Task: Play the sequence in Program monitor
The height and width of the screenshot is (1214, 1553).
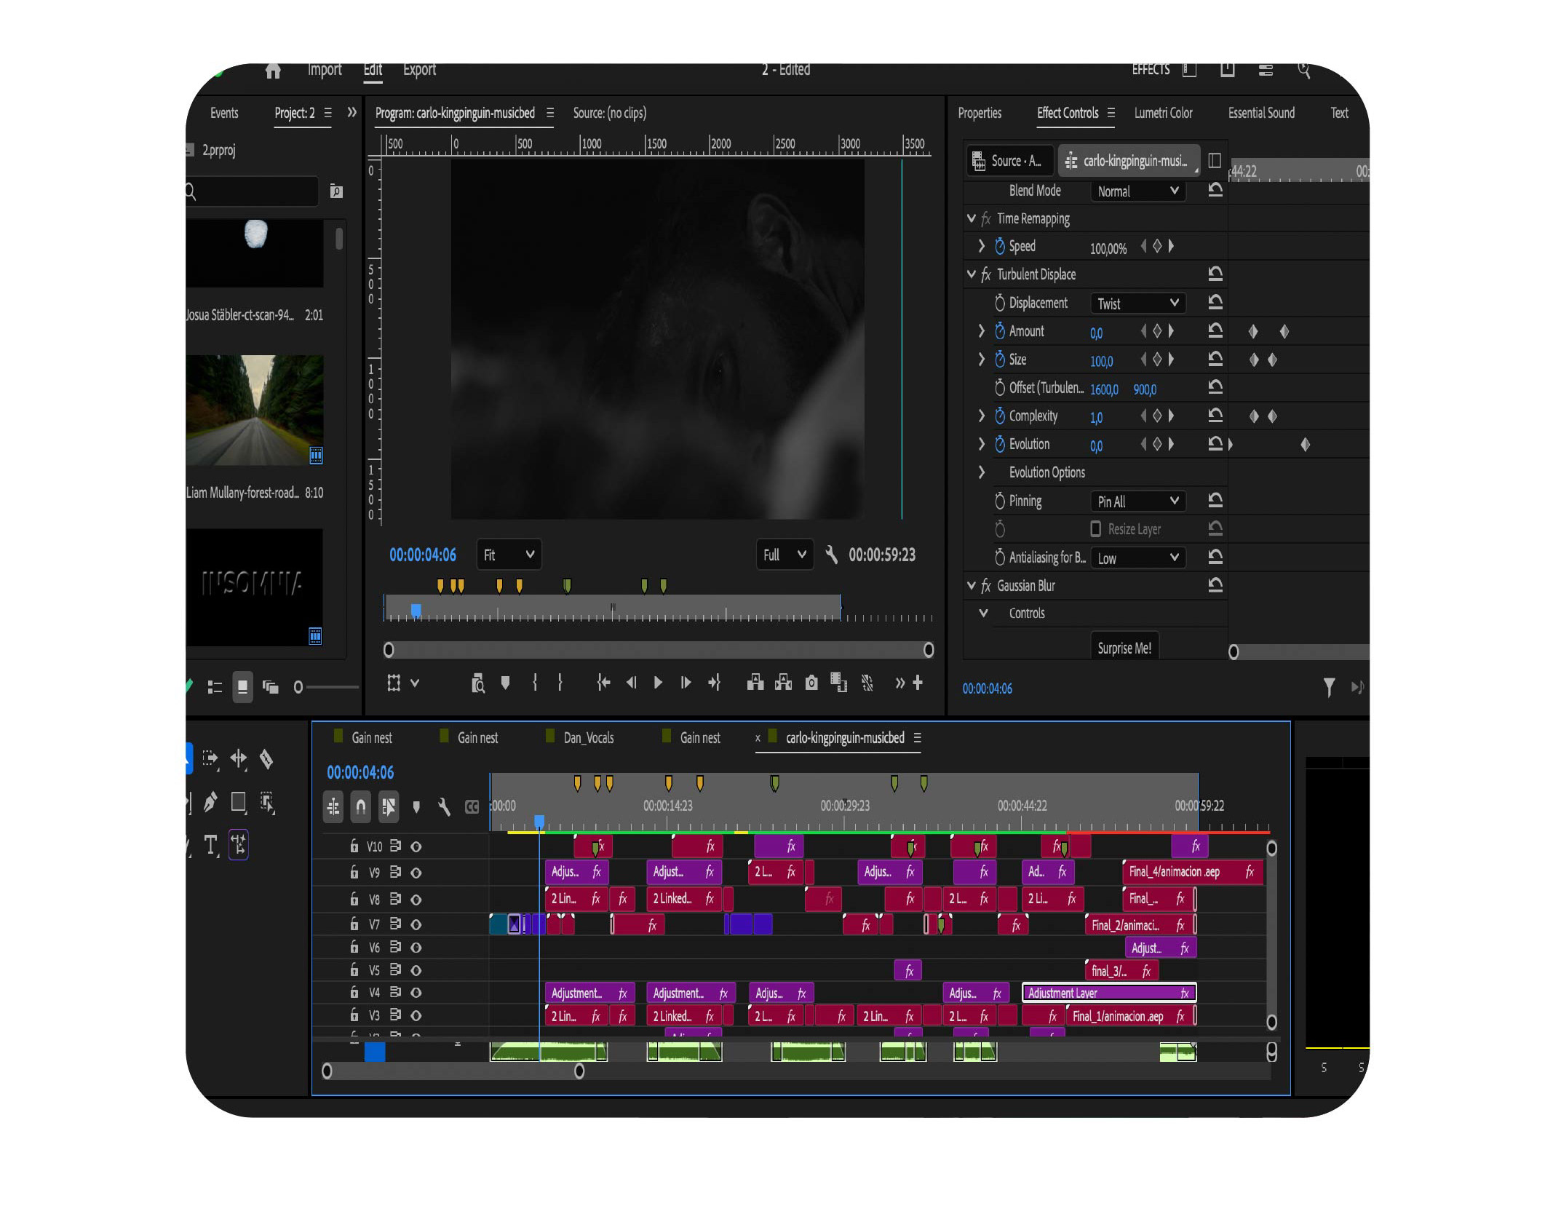Action: tap(658, 683)
